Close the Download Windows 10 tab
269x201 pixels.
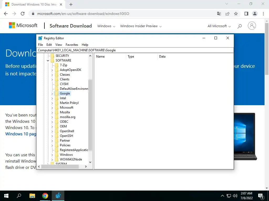pyautogui.click(x=61, y=5)
